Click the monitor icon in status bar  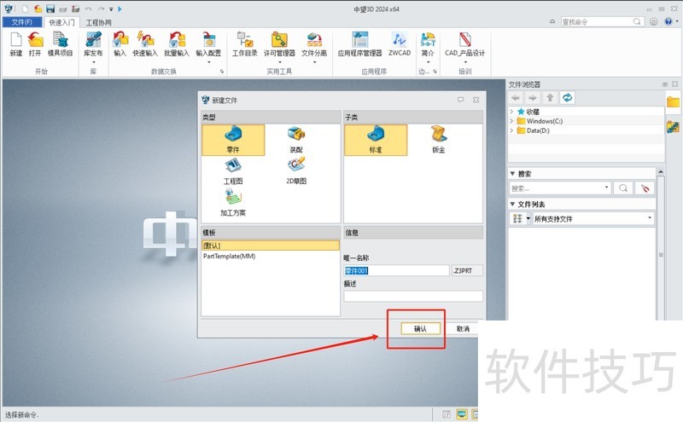click(462, 414)
